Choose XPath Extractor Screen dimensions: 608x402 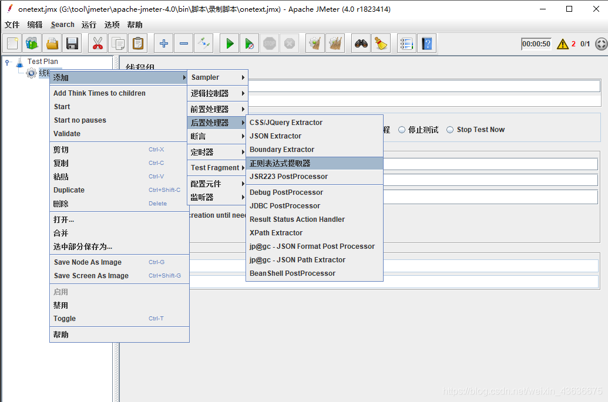tap(314, 233)
